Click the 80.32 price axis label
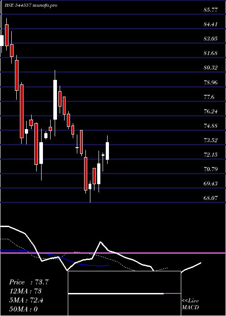 tap(211, 68)
